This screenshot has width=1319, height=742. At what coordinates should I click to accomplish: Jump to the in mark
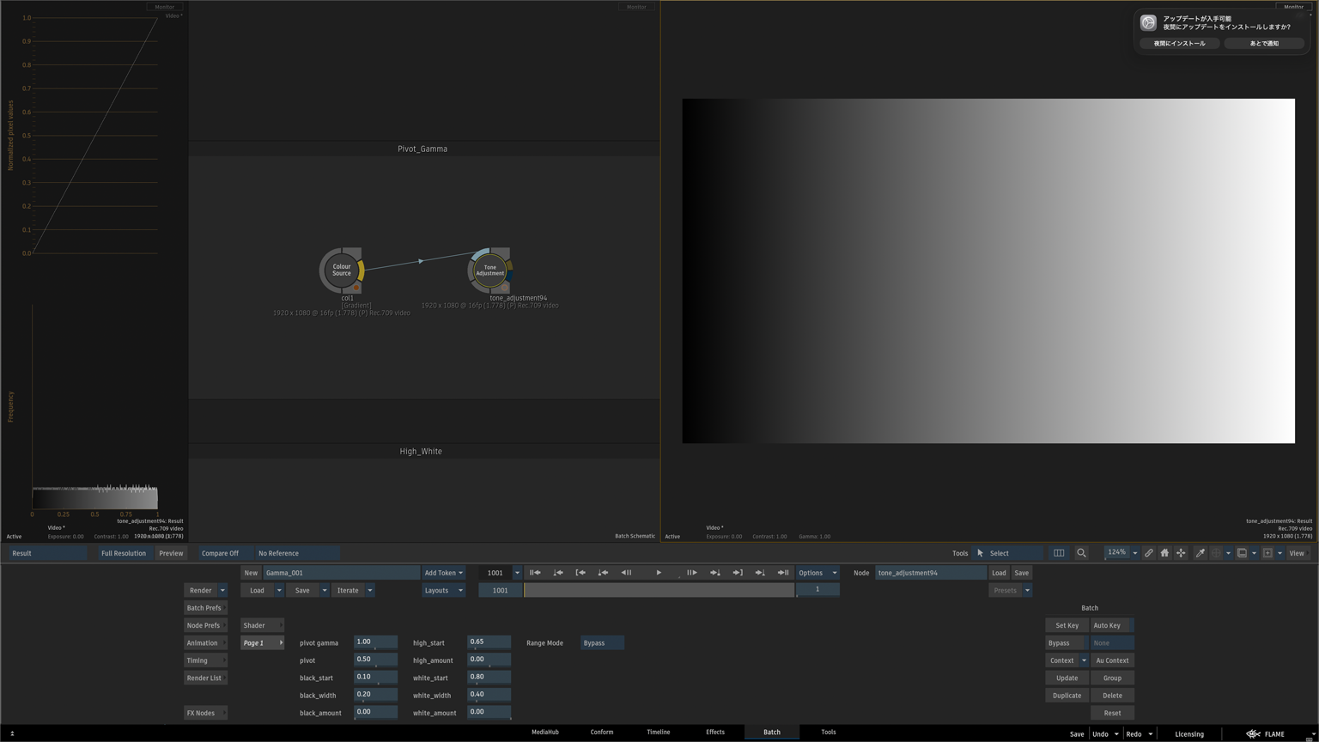click(580, 573)
